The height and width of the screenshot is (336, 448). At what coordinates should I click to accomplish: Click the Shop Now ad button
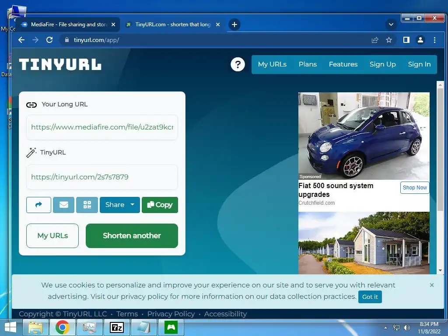coord(415,188)
